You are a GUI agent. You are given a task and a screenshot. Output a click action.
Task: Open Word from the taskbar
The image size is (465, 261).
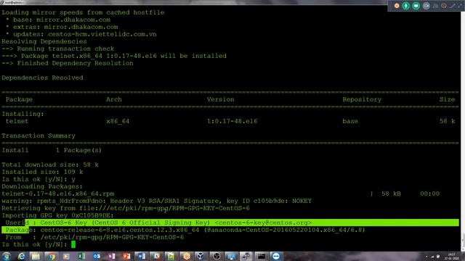142,256
